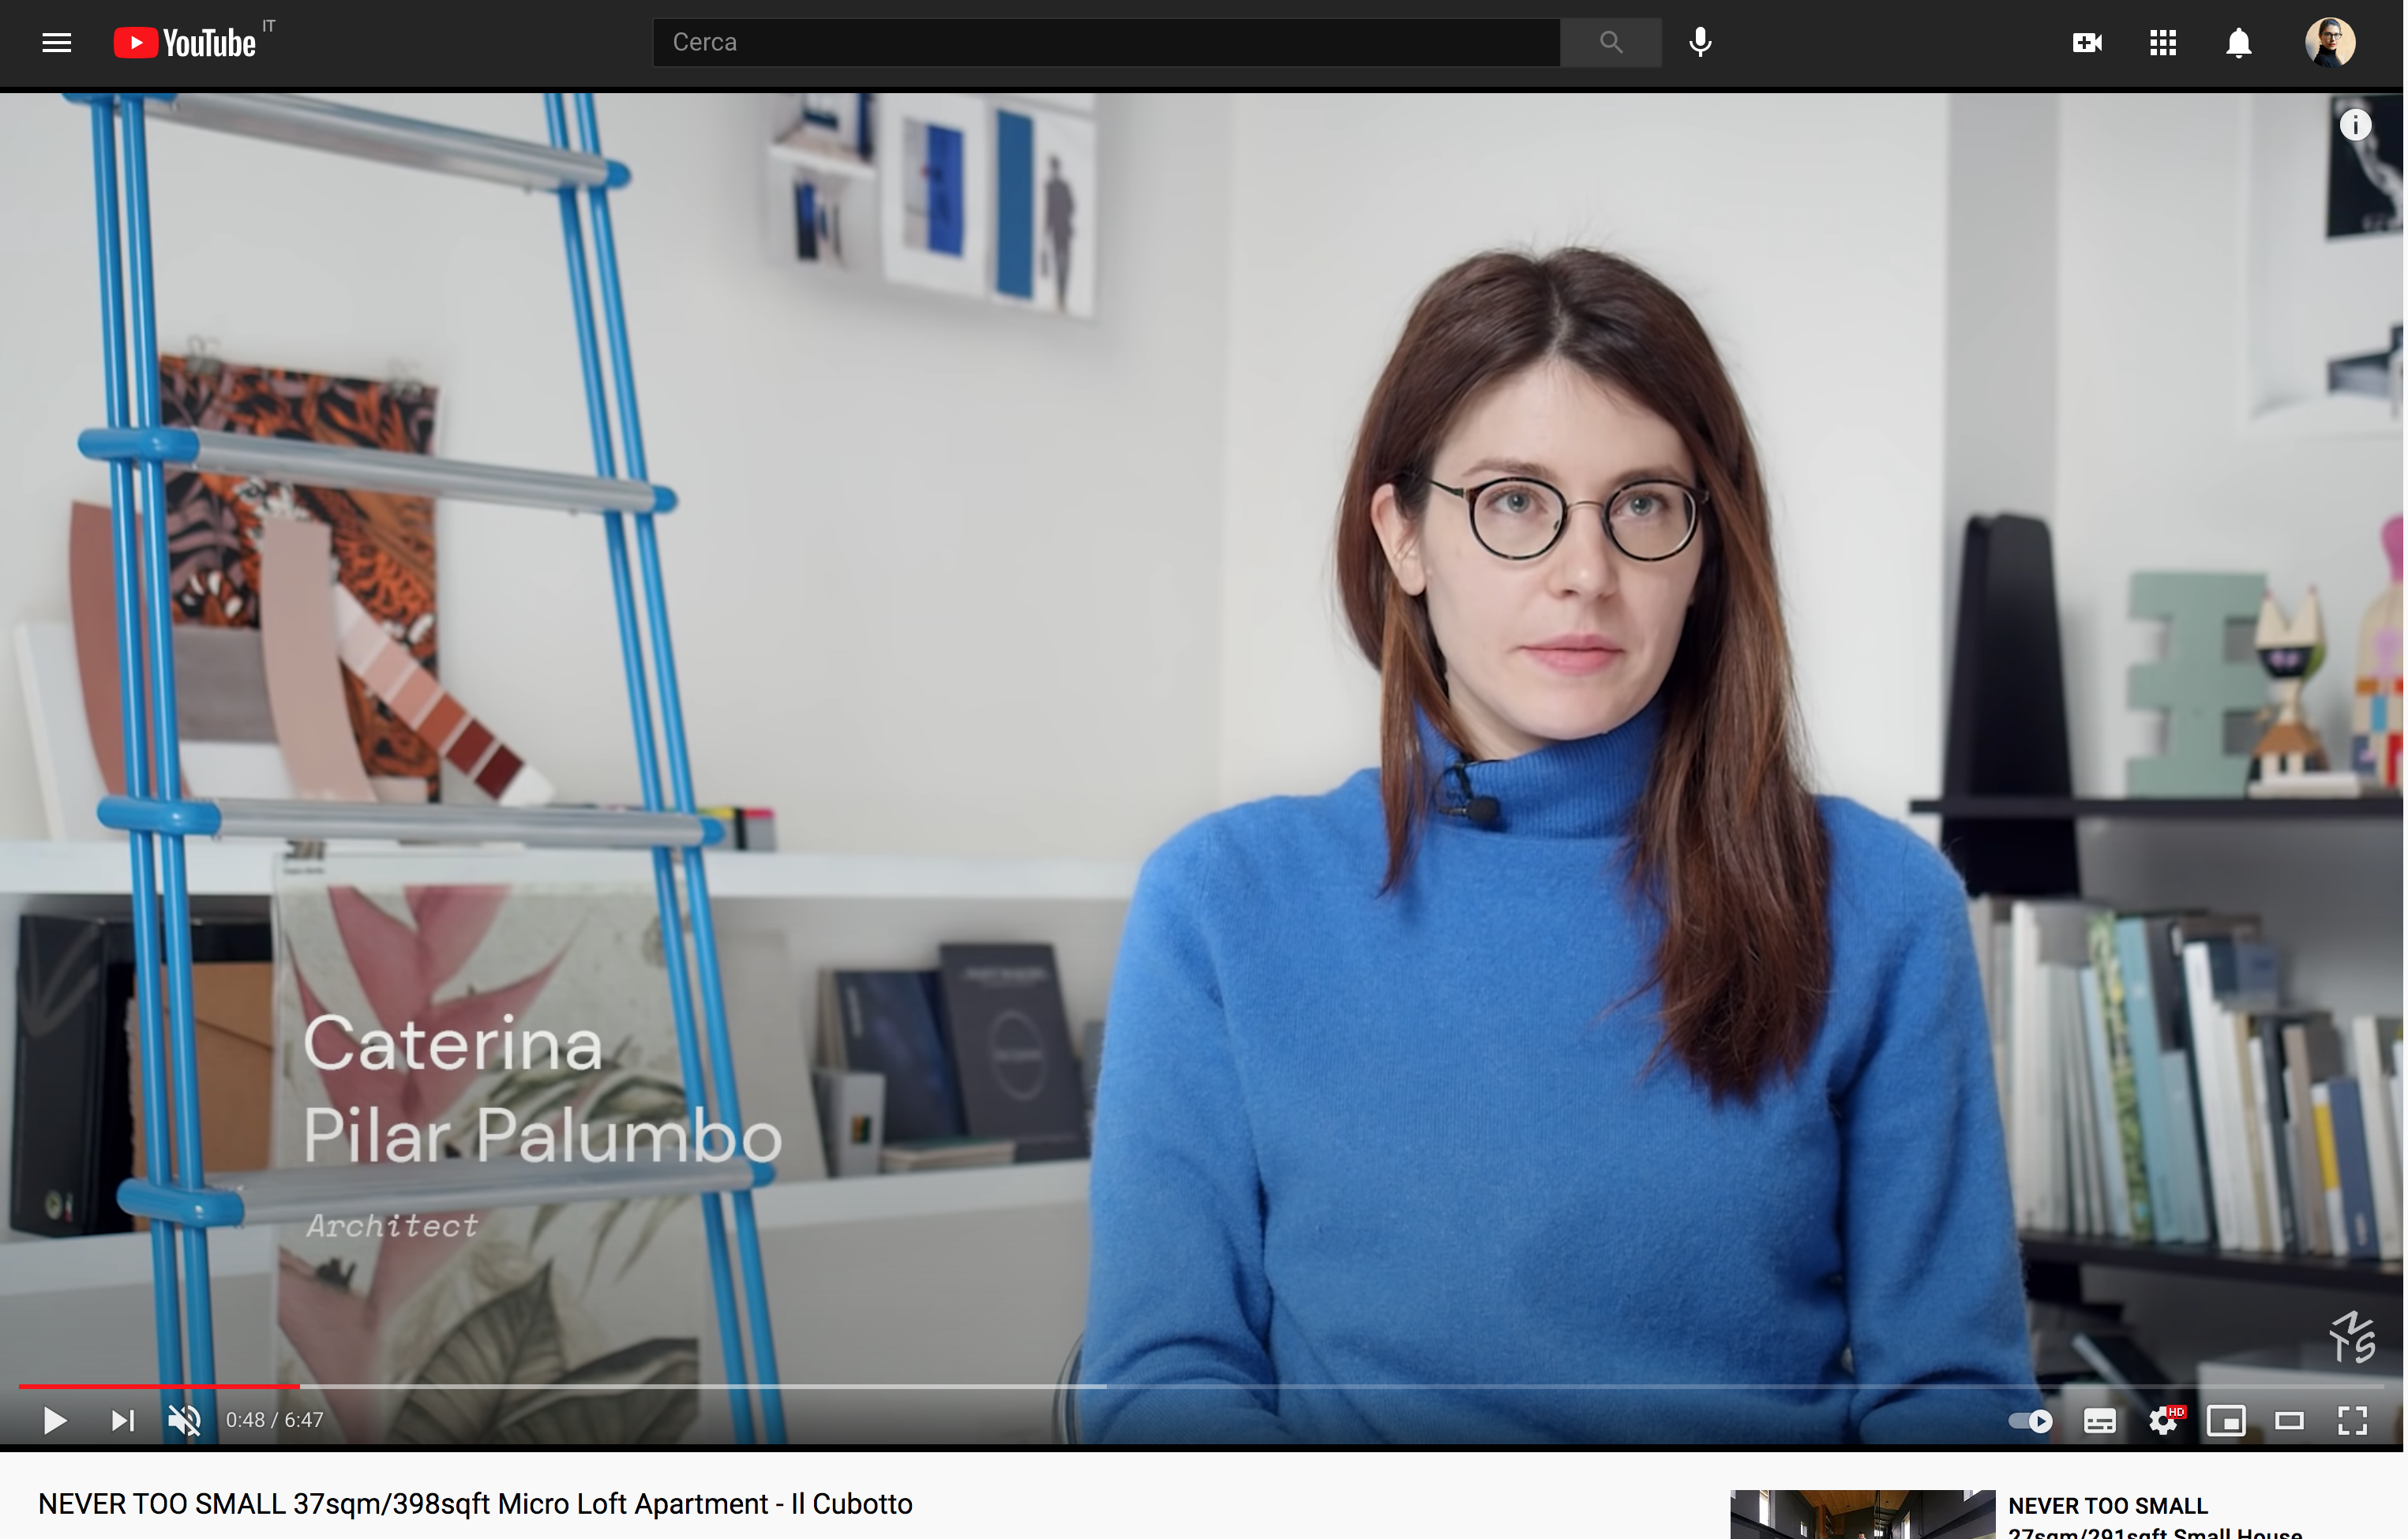2408x1539 pixels.
Task: Open the account avatar menu
Action: click(x=2330, y=43)
